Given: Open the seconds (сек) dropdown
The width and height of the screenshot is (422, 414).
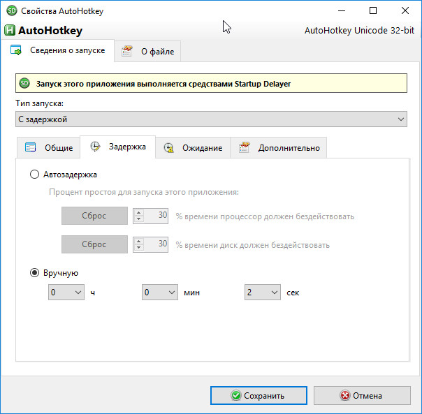Looking at the screenshot, I should pyautogui.click(x=263, y=292).
